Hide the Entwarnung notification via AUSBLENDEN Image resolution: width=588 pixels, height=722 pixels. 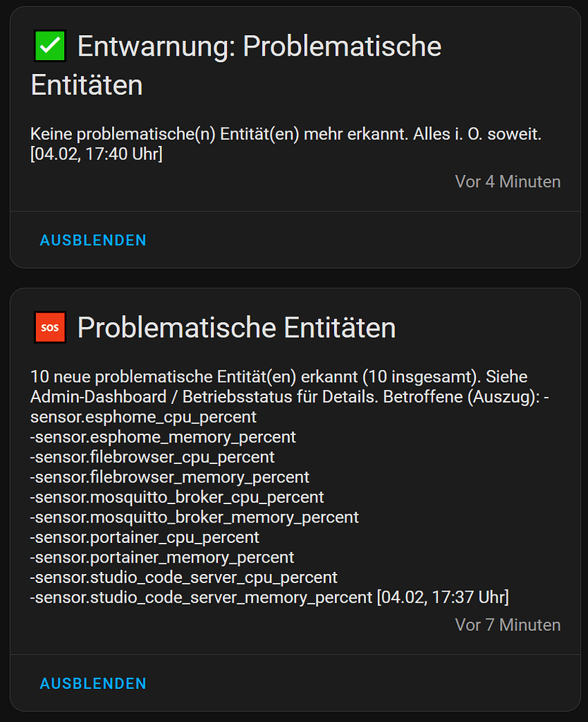(92, 240)
